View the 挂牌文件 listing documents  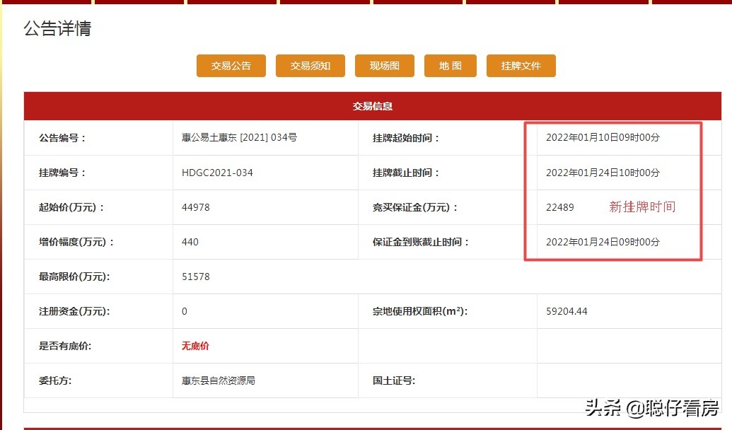pyautogui.click(x=521, y=65)
